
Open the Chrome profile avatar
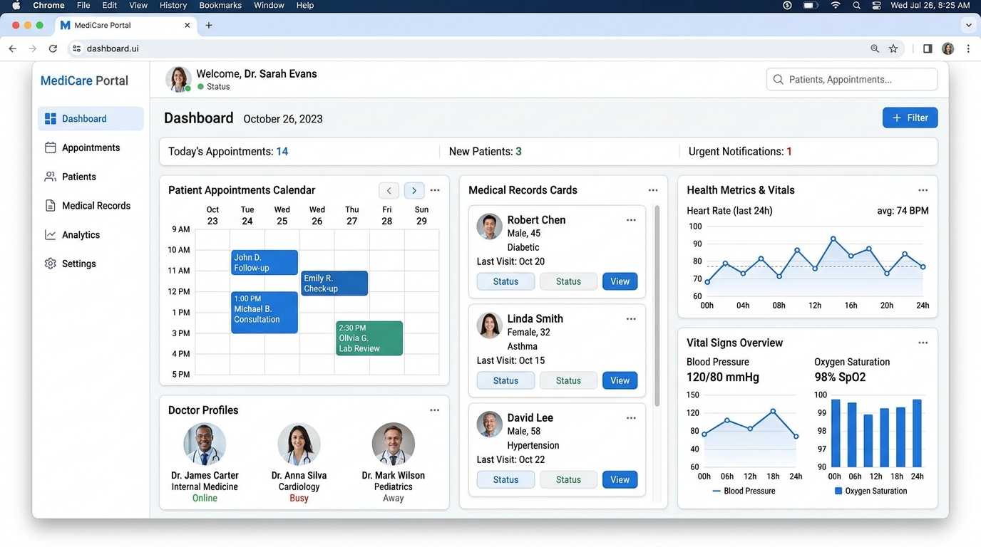point(947,48)
